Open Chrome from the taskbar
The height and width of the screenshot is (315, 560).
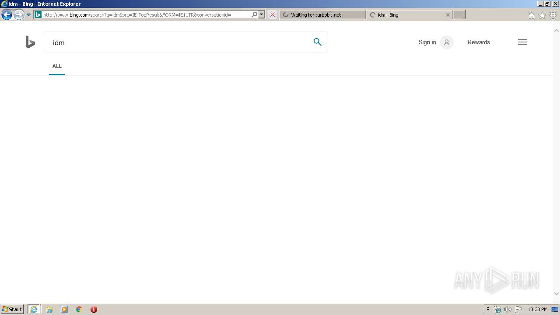(x=79, y=309)
